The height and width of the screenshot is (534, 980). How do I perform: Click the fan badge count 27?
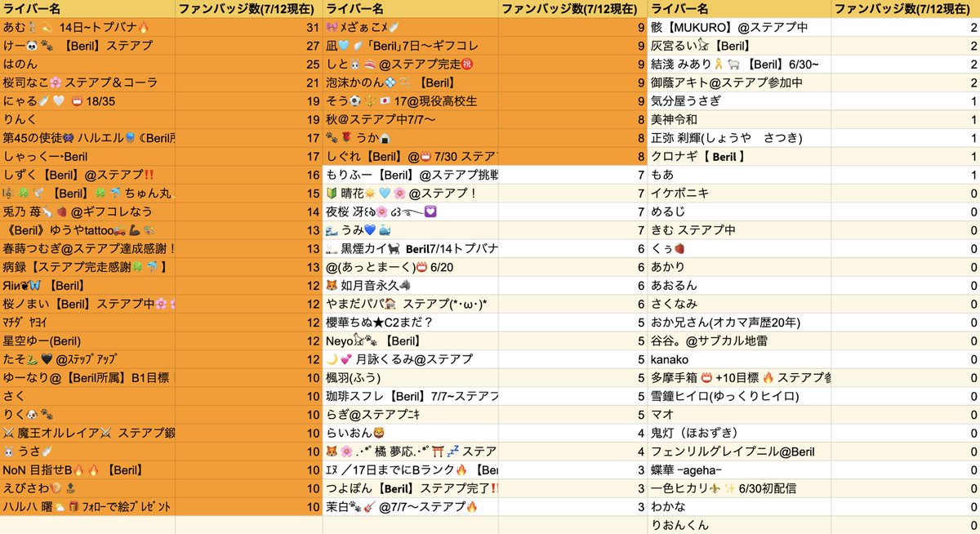click(x=249, y=46)
